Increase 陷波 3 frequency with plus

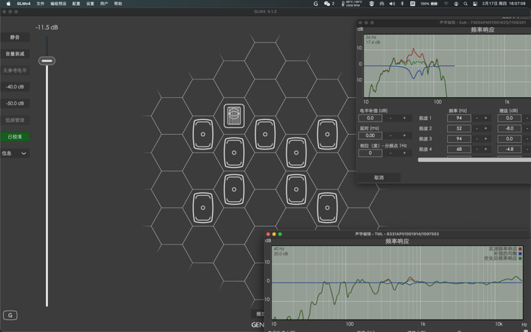pos(486,139)
